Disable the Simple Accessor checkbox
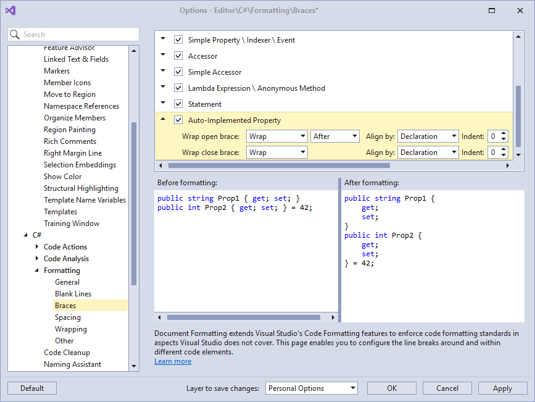The width and height of the screenshot is (535, 402). [x=178, y=72]
